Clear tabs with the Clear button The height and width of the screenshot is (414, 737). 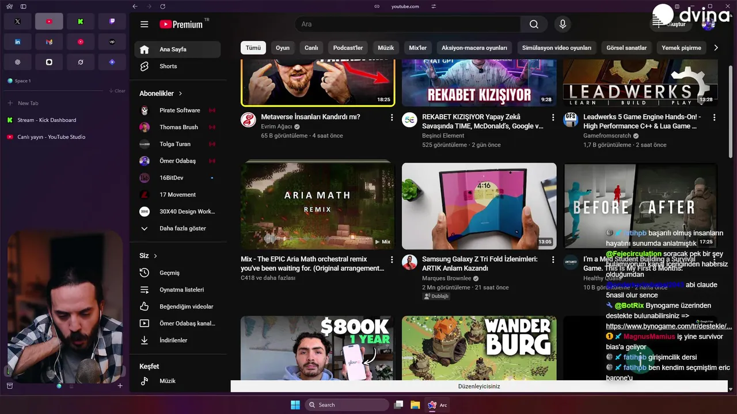(117, 91)
